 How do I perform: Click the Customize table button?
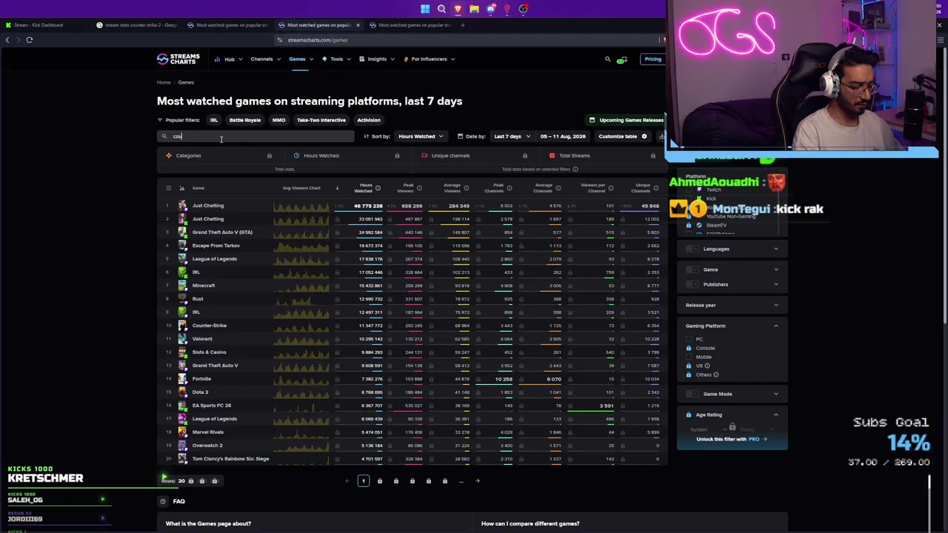pyautogui.click(x=623, y=136)
